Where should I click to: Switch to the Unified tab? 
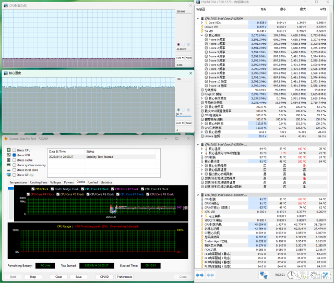(x=93, y=182)
